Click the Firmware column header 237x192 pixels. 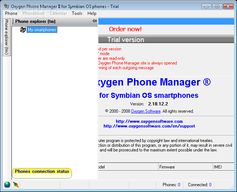coord(185,167)
